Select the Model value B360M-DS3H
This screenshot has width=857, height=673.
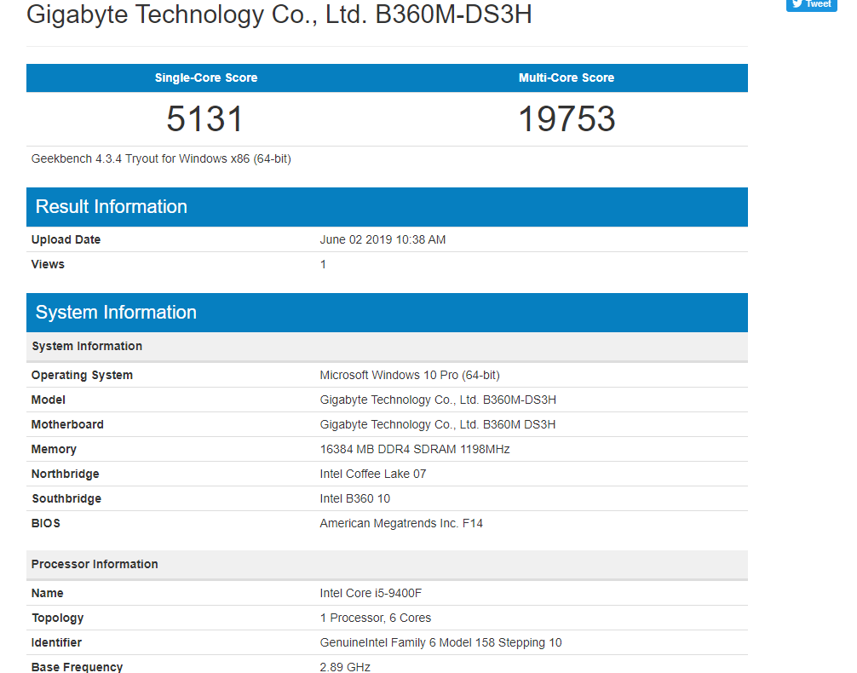coord(438,400)
